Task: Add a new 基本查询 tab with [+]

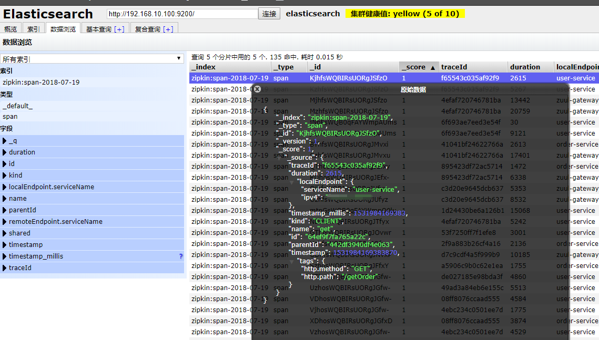Action: [119, 29]
